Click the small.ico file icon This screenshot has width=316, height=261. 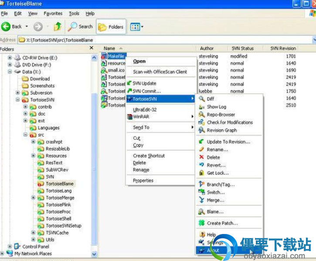tap(104, 70)
